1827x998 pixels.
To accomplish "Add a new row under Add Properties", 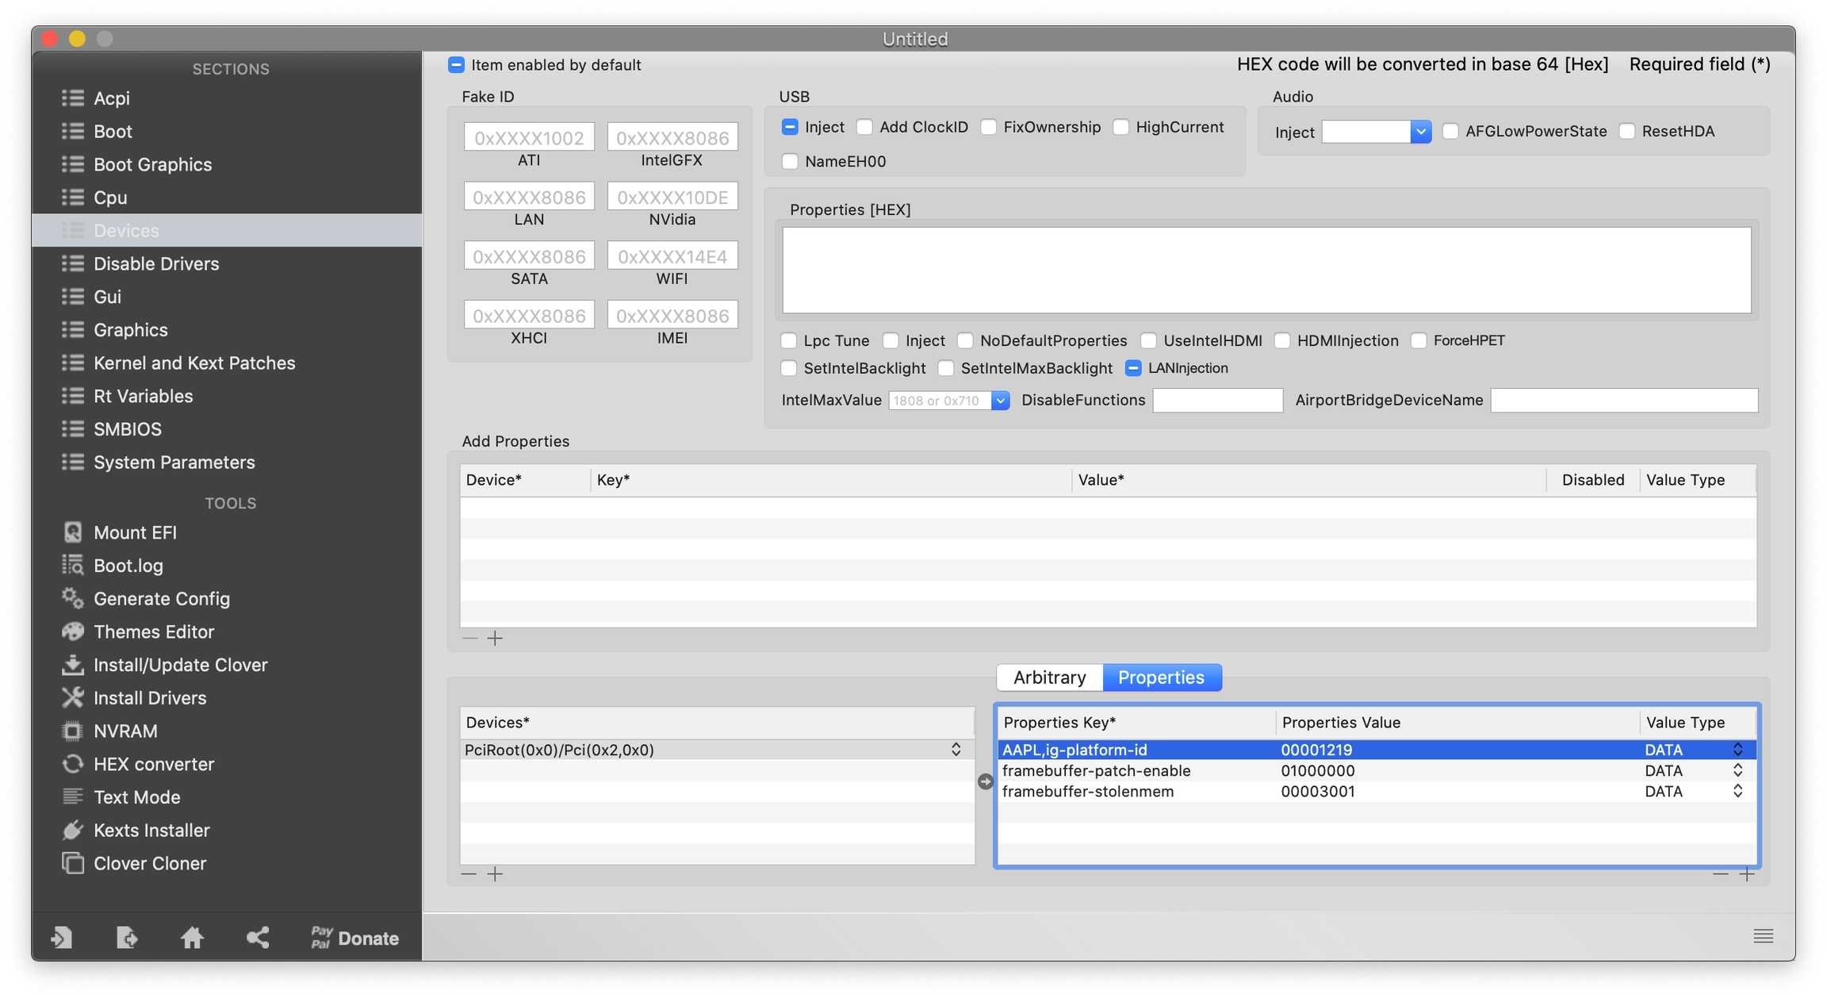I will click(x=496, y=638).
